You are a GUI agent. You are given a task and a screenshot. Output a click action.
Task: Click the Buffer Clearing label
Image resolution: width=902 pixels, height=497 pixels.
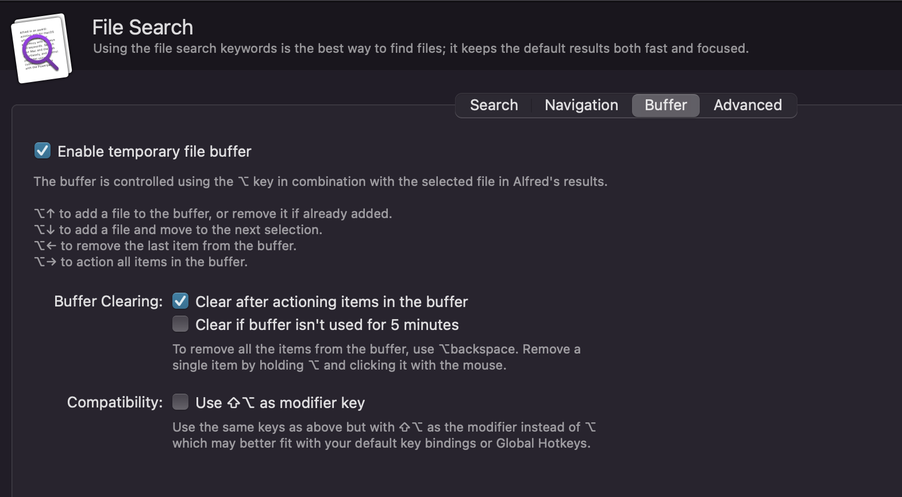pos(107,301)
